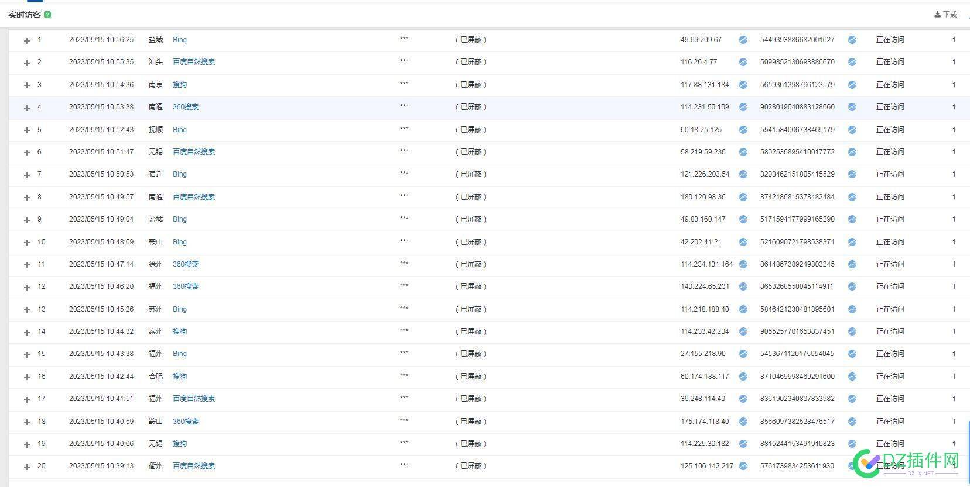Click trend icon beside IP 49.69.209.67
This screenshot has height=487, width=970.
[743, 40]
